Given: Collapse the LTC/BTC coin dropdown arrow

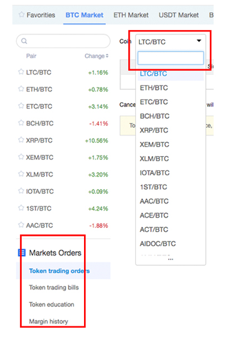Looking at the screenshot, I should click(x=199, y=40).
